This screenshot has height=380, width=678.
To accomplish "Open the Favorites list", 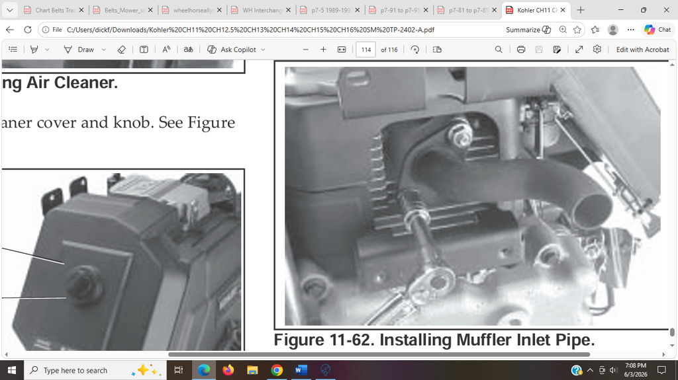I will pos(595,30).
